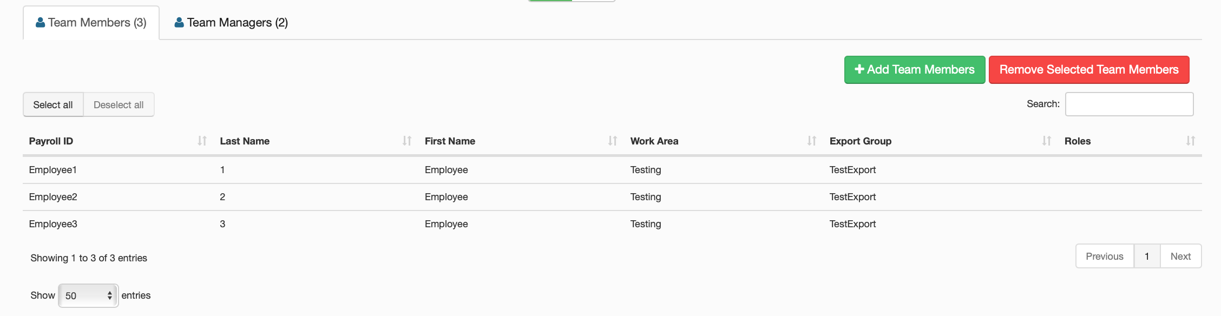Screen dimensions: 1221x316
Task: Click Add Team Members button
Action: (x=914, y=70)
